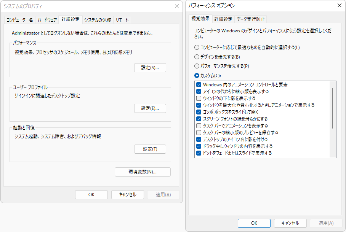The height and width of the screenshot is (232, 346).
Task: Open 詳細設定 tab in パフォーマンス オプション
Action: coord(223,19)
